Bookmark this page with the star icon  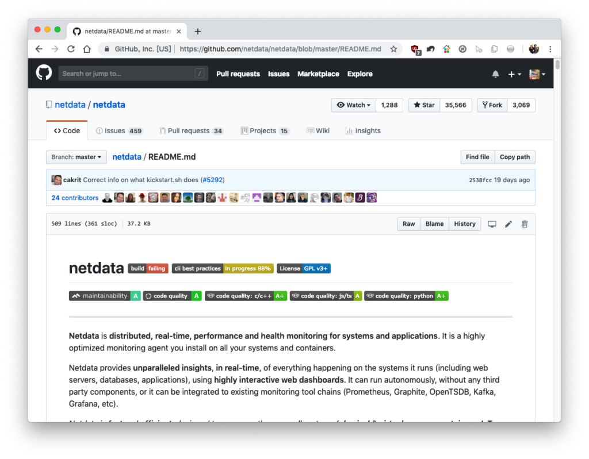coord(393,49)
